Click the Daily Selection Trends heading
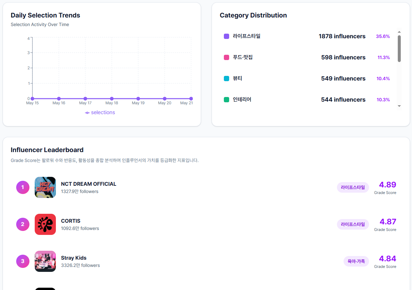Viewport: 412px width, 290px height. (45, 15)
